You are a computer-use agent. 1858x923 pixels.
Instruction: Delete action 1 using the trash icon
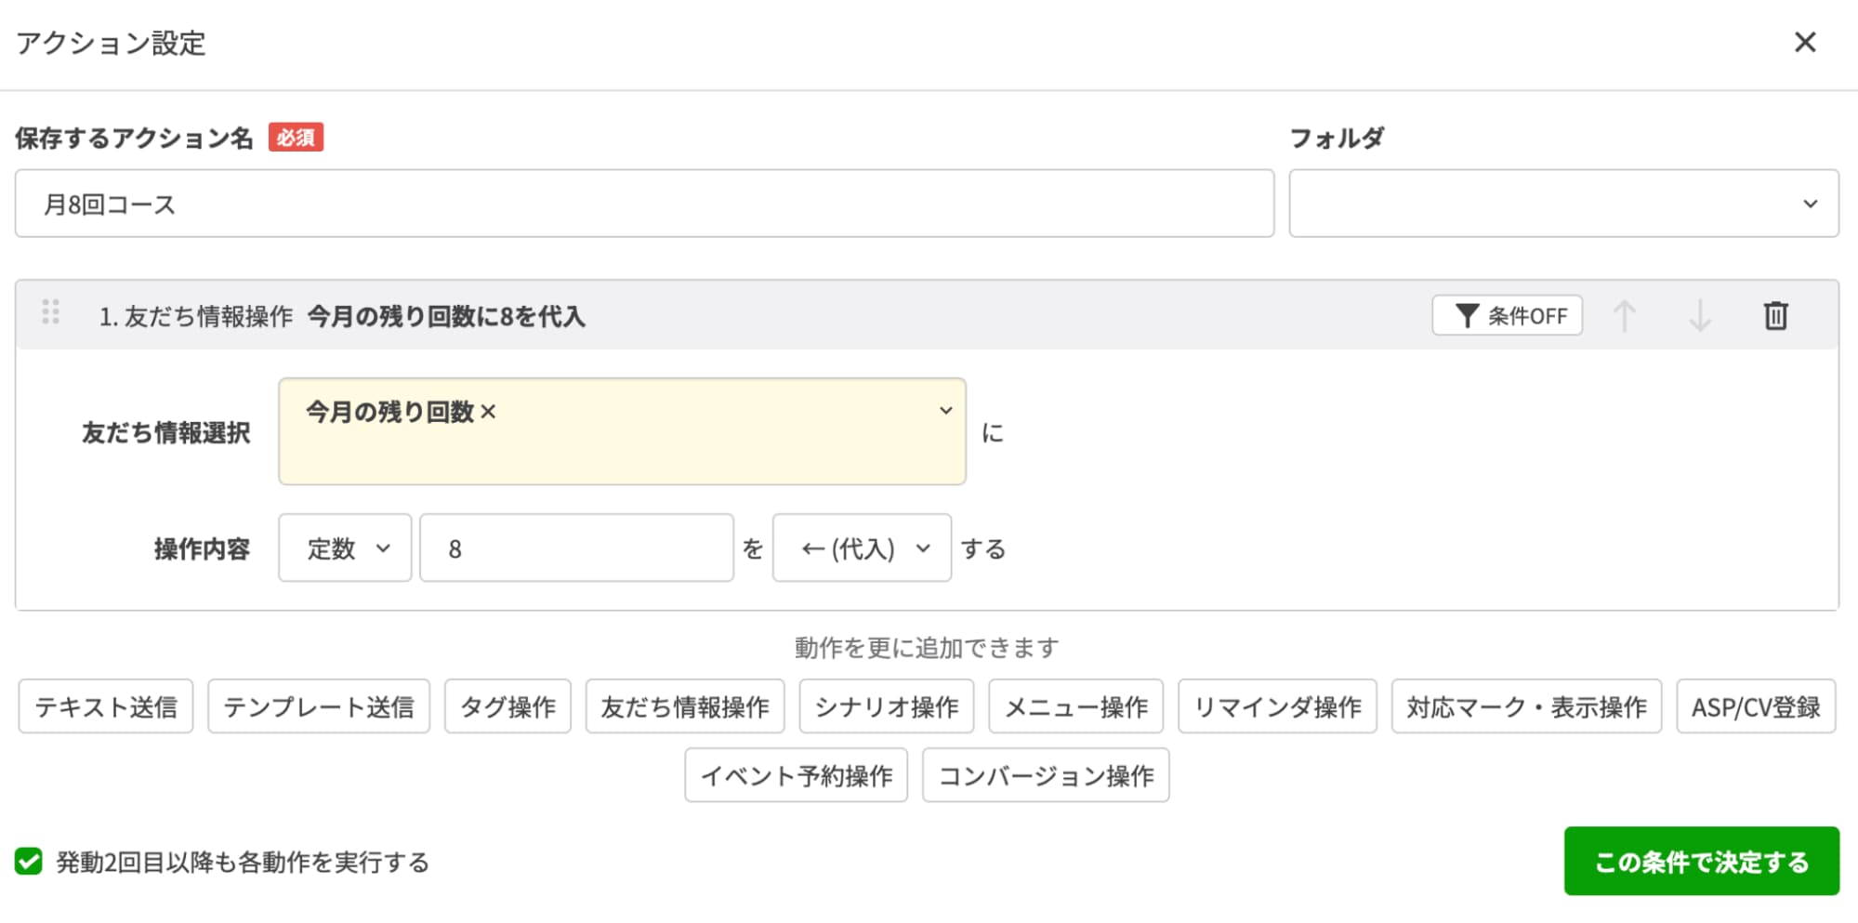(x=1776, y=316)
